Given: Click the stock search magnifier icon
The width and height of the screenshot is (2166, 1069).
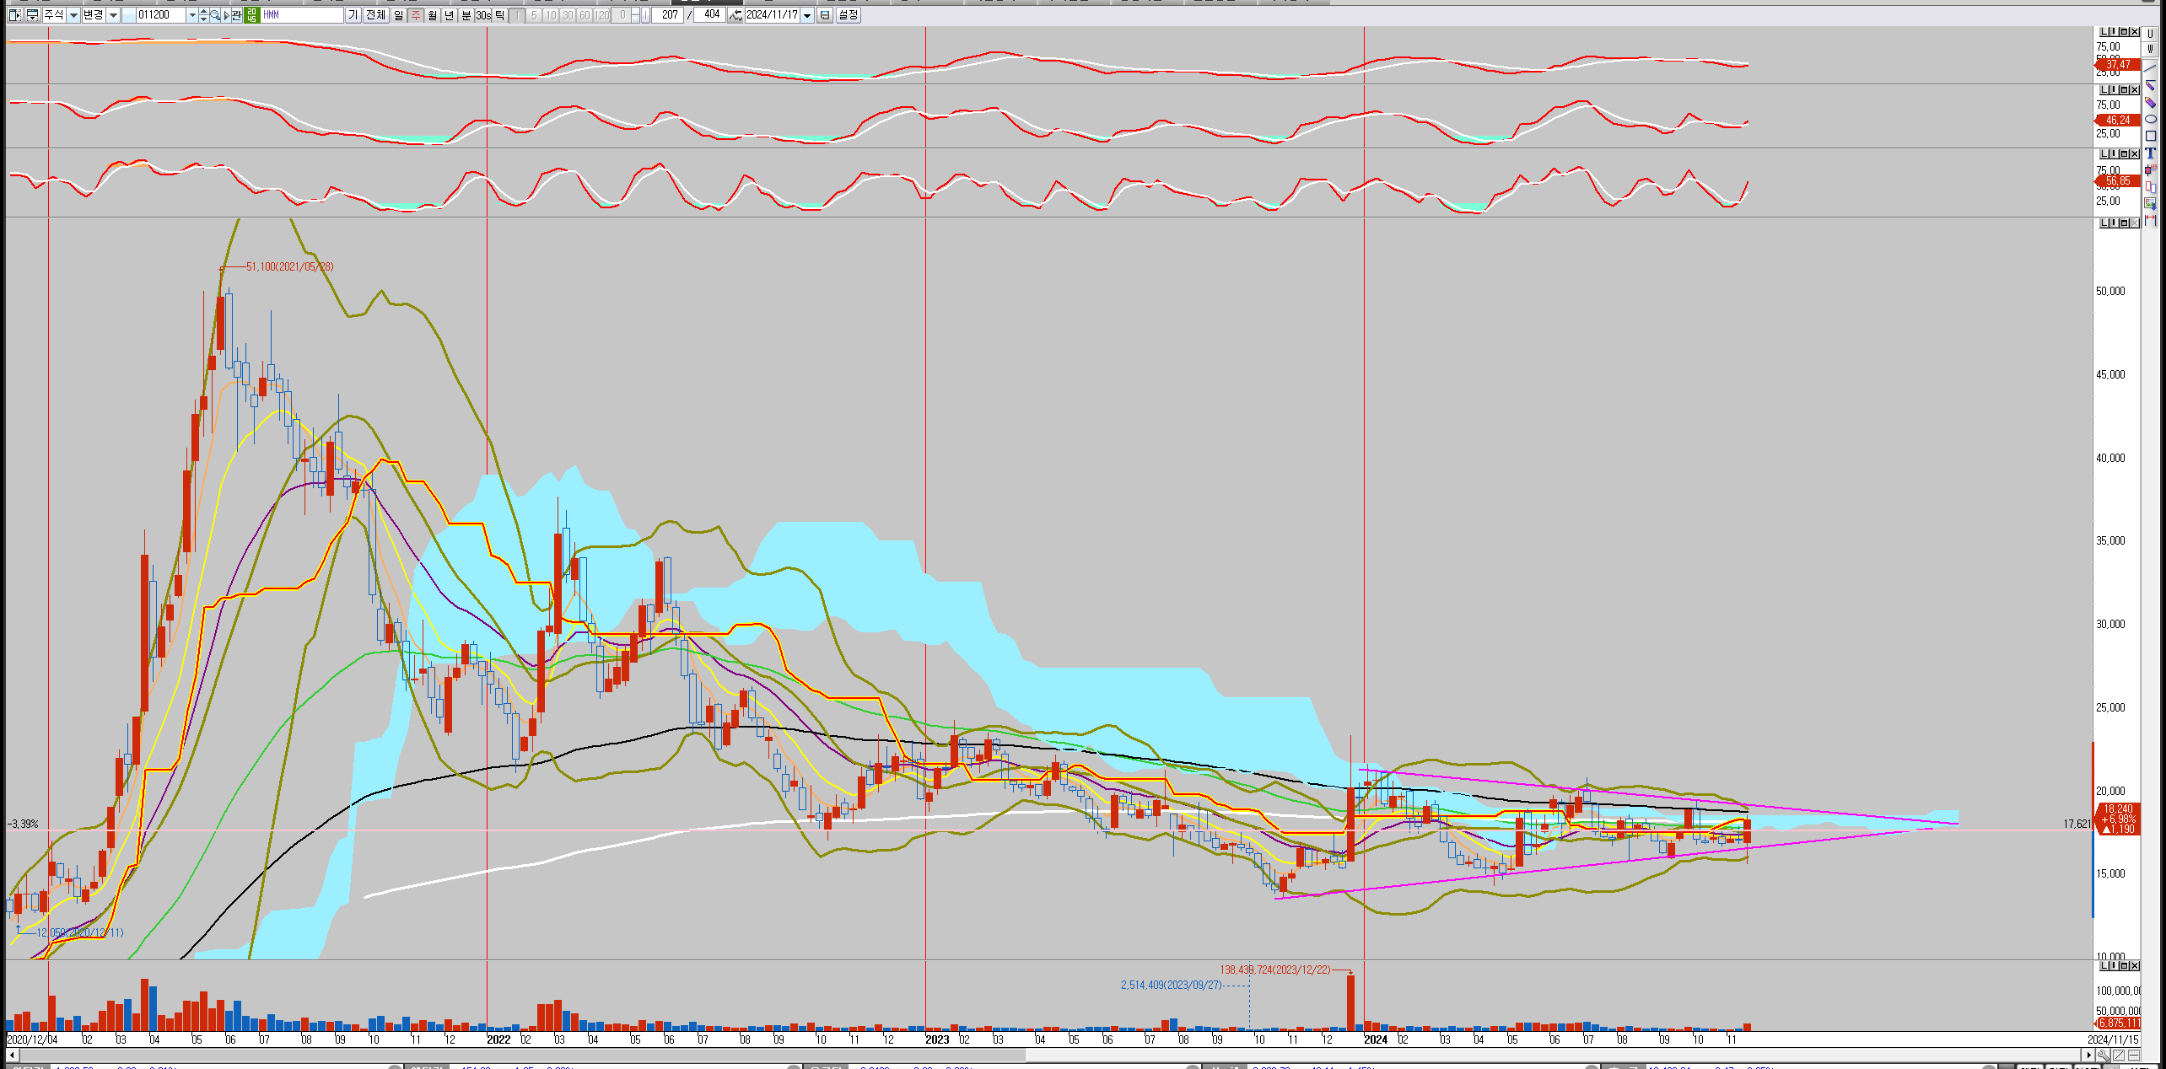Looking at the screenshot, I should pyautogui.click(x=214, y=15).
